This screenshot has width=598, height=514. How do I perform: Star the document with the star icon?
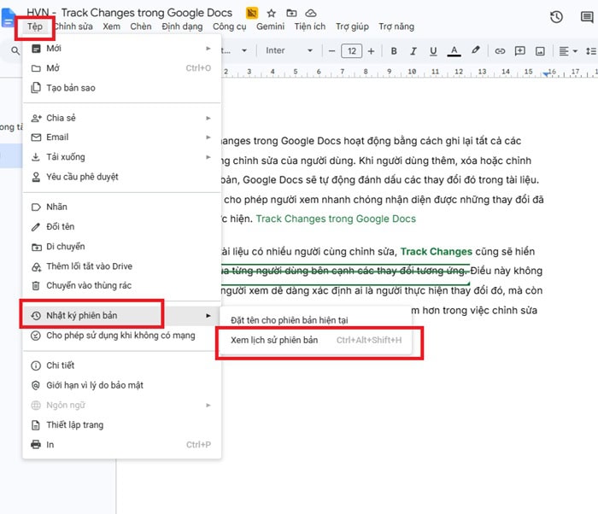(x=271, y=14)
